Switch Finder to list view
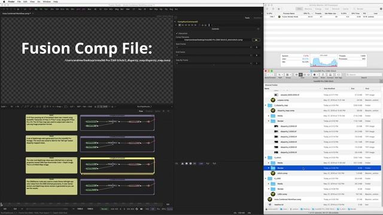This screenshot has width=383, height=215. coord(300,75)
